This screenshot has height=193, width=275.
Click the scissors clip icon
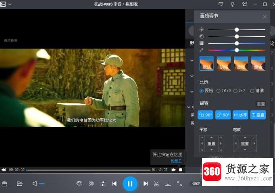tap(156, 184)
